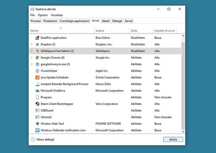
Task: Click Disabilitato in the Dropbox row
Action: pyautogui.click(x=138, y=44)
